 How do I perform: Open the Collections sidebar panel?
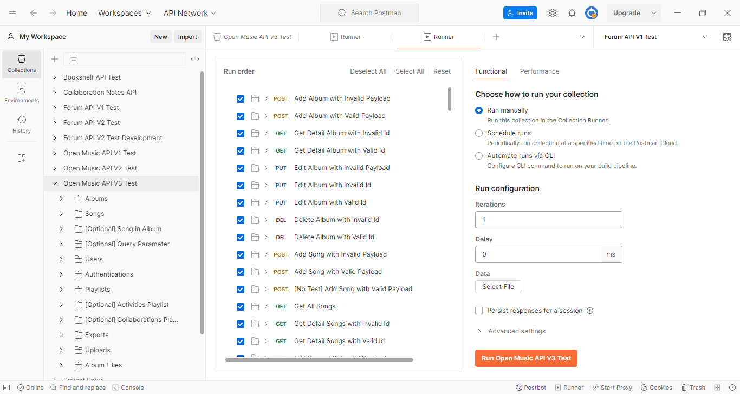coord(22,64)
